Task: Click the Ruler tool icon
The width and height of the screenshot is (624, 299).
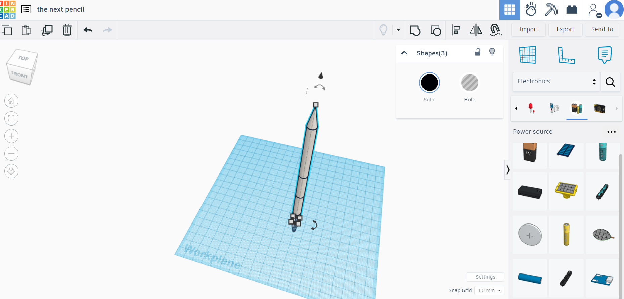Action: (566, 55)
